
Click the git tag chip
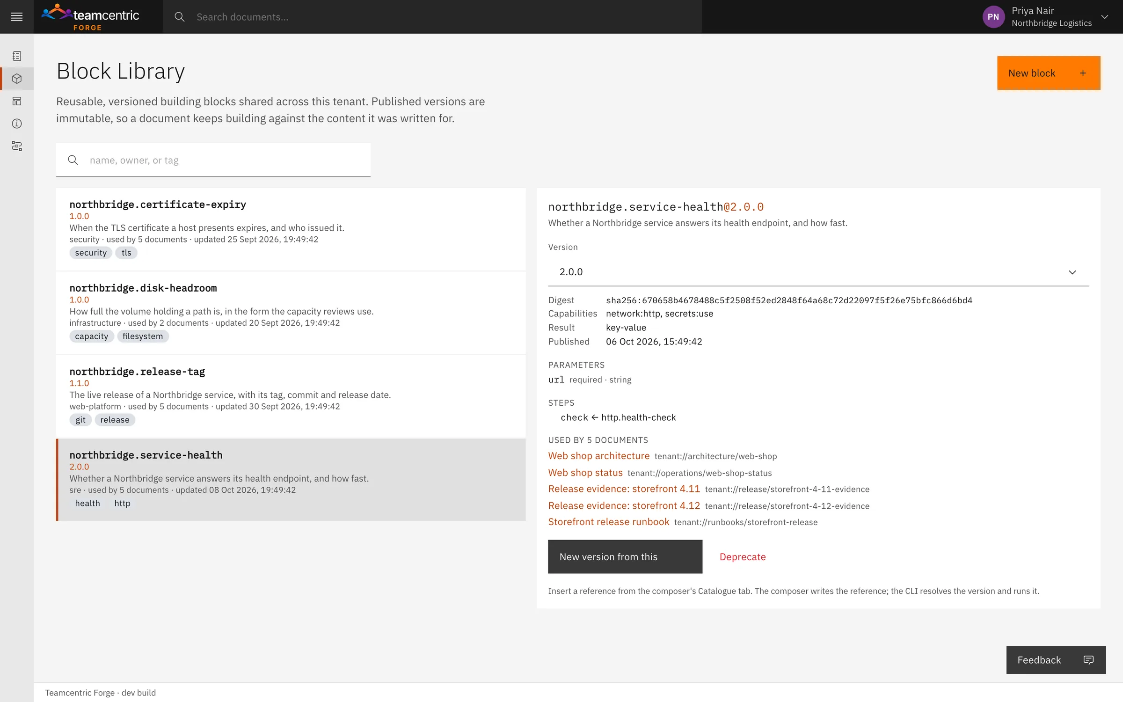click(80, 420)
